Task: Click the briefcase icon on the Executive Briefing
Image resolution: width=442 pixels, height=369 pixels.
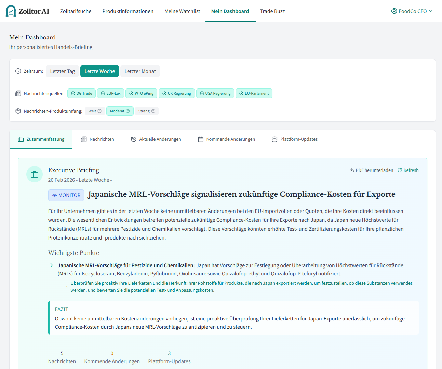Action: pos(35,174)
